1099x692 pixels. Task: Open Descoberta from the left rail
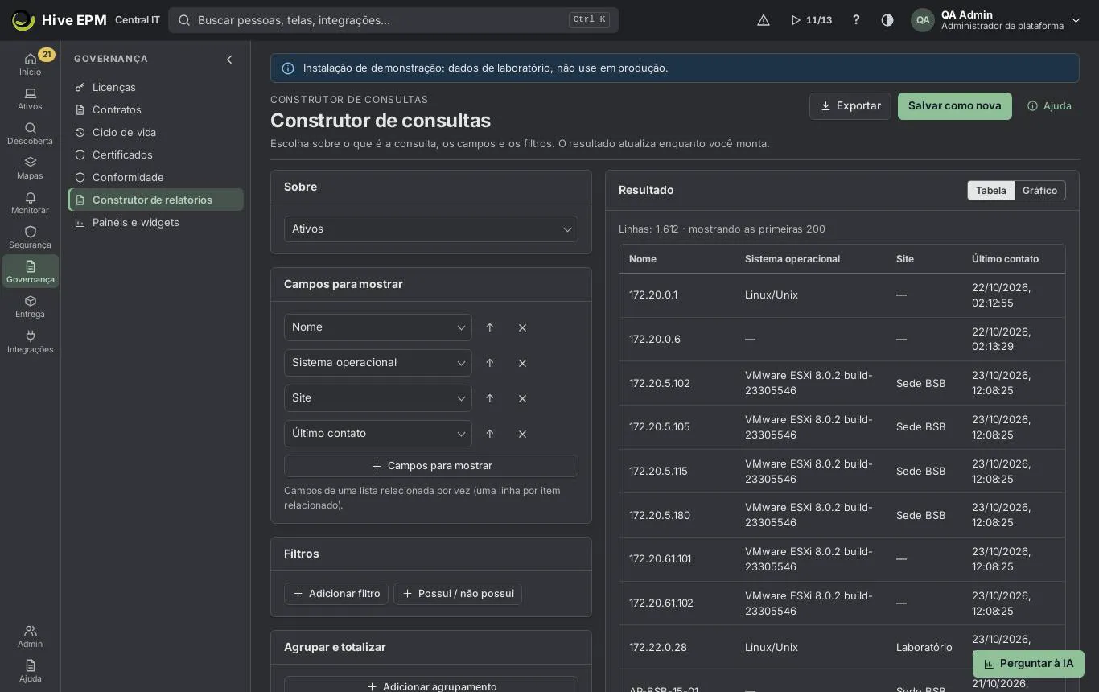[x=30, y=134]
